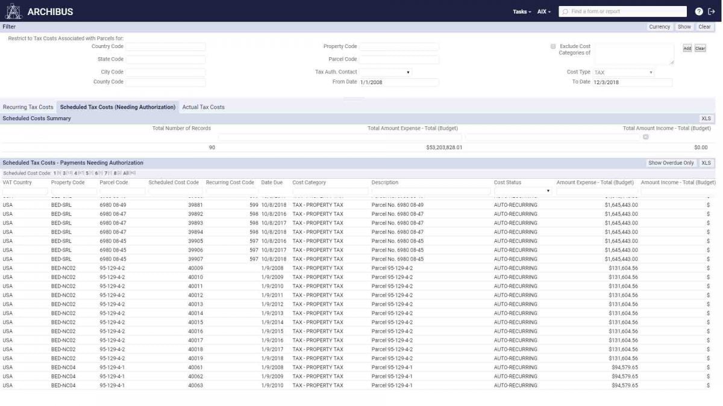723x406 pixels.
Task: Enable the Exclude Cost Categories checkbox
Action: coord(552,46)
